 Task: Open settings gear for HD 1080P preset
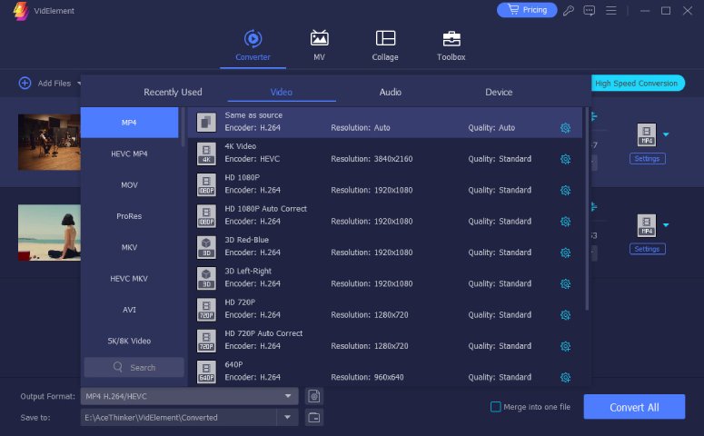pos(565,191)
